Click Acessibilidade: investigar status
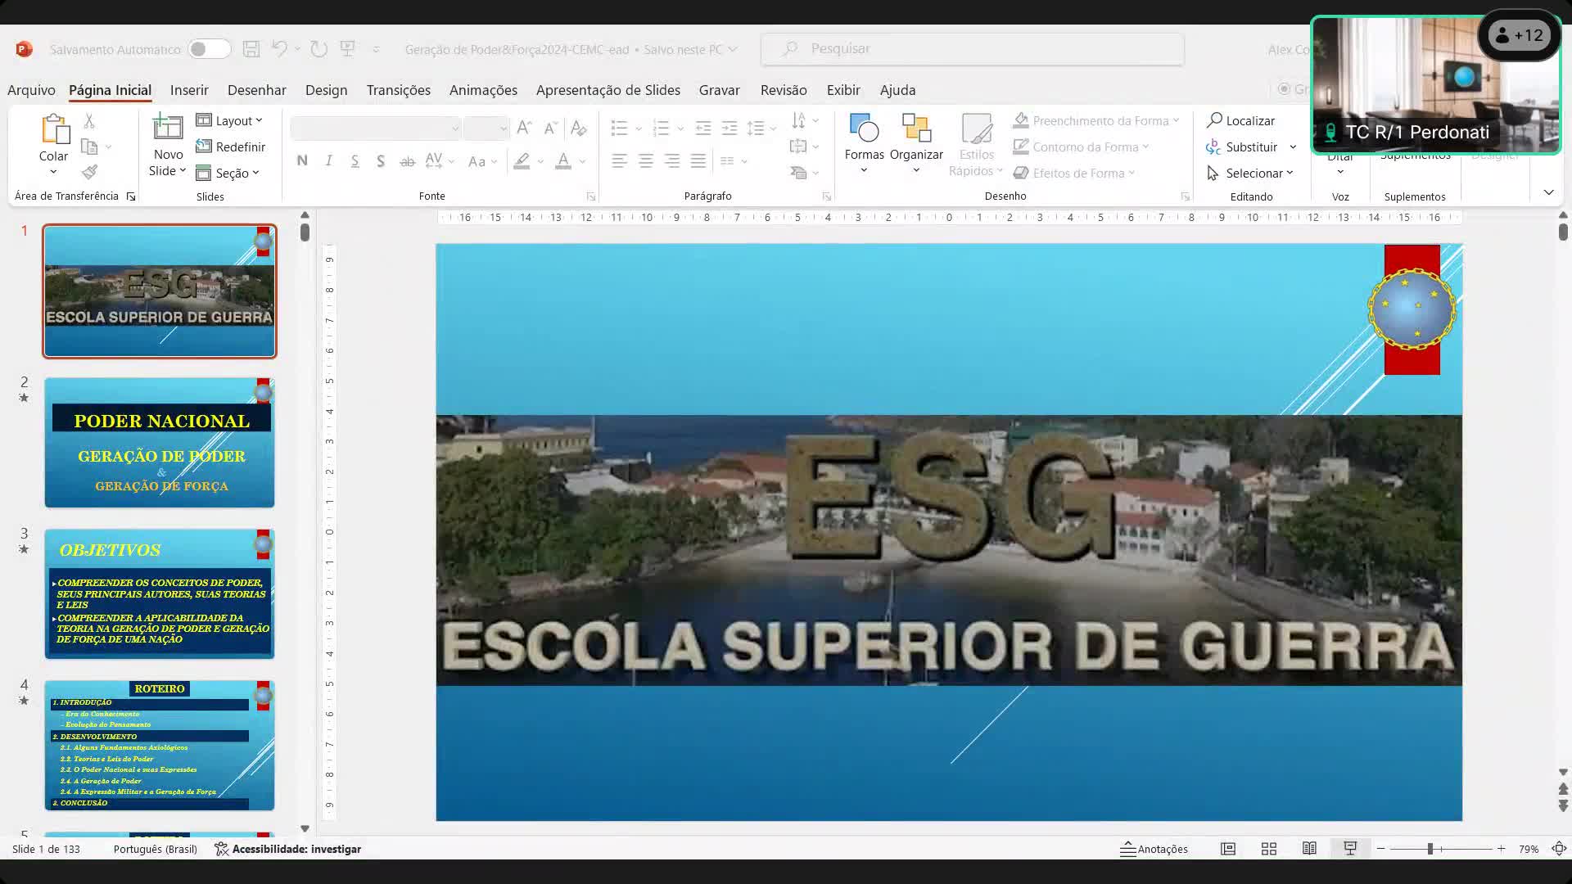The image size is (1572, 884). click(x=288, y=849)
